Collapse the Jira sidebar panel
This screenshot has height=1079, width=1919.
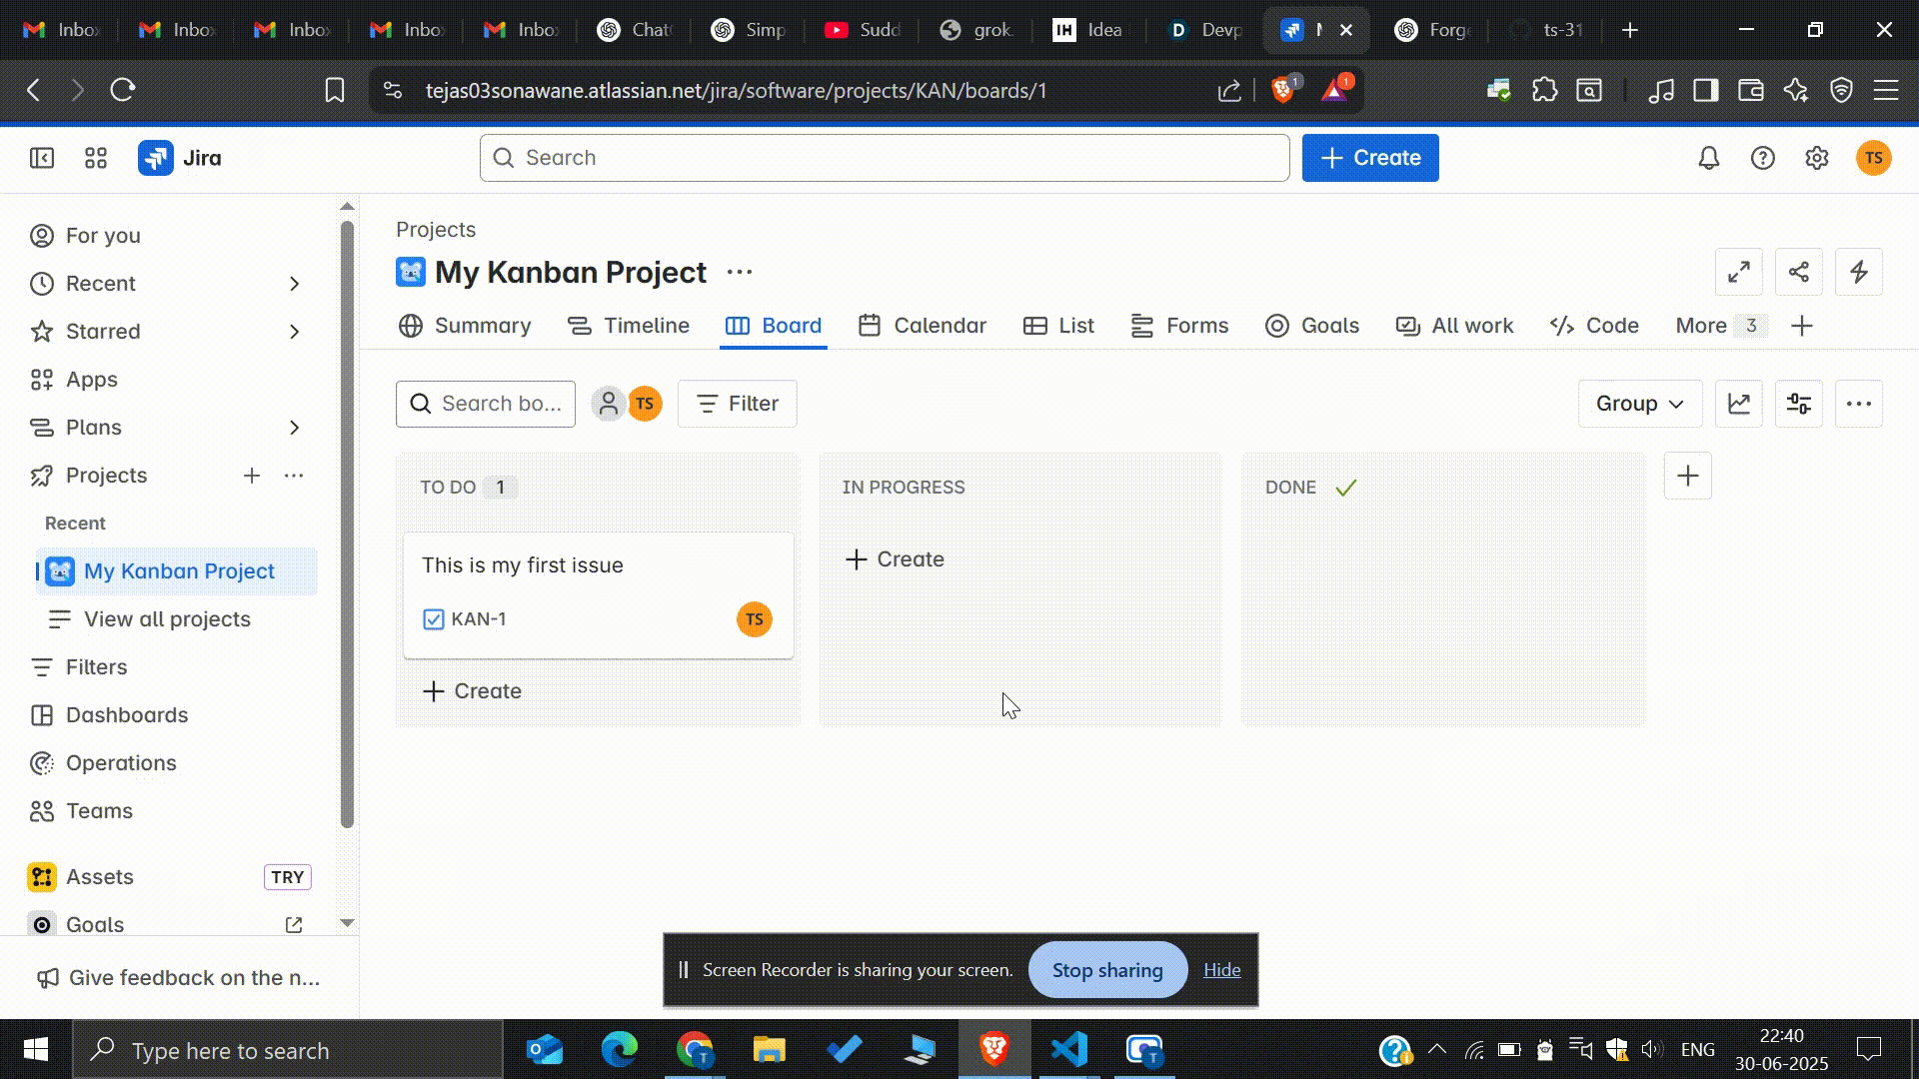42,158
